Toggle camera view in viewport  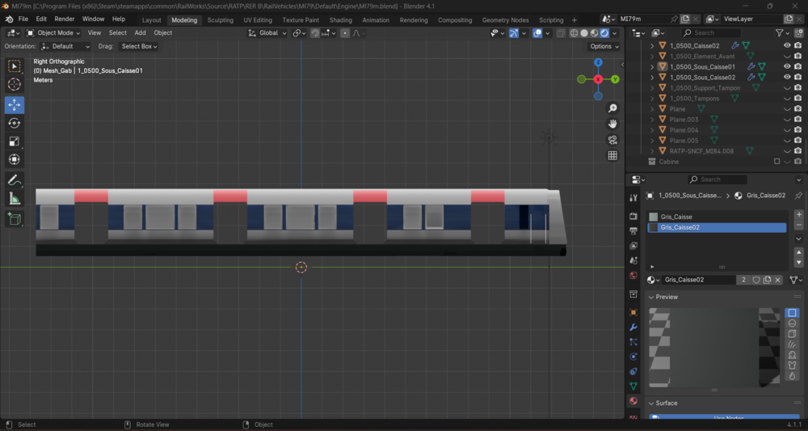[612, 140]
